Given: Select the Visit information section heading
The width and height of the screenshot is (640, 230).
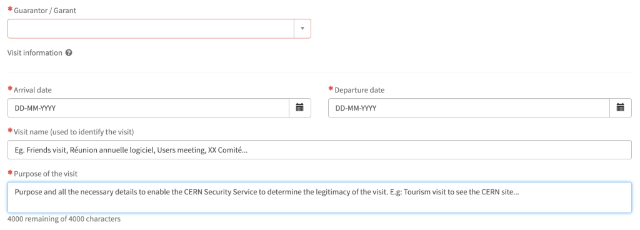Looking at the screenshot, I should tap(35, 52).
